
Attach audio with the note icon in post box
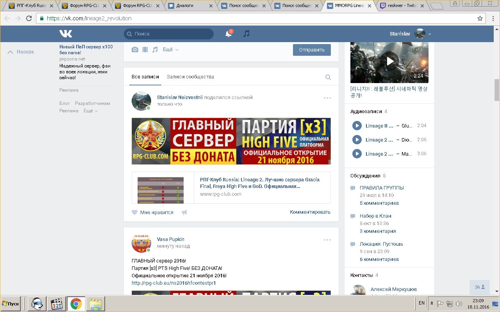tap(155, 50)
